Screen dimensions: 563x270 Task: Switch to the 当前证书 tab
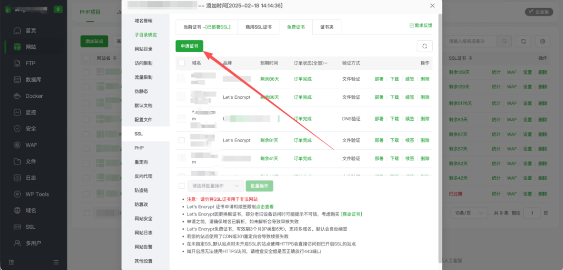click(207, 27)
